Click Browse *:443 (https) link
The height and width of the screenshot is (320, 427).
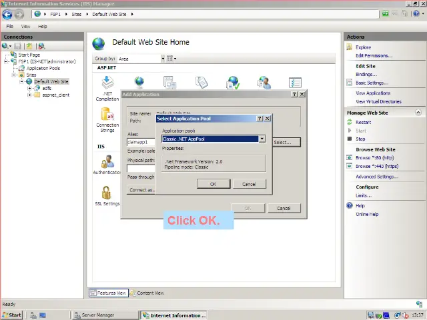coord(377,166)
